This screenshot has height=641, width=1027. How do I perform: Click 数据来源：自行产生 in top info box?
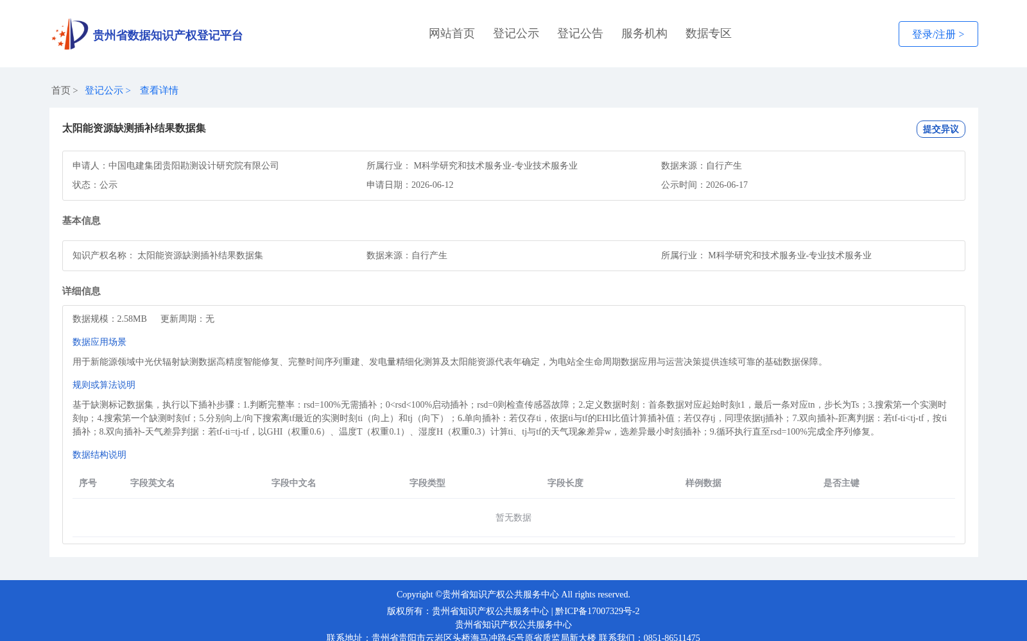(702, 165)
